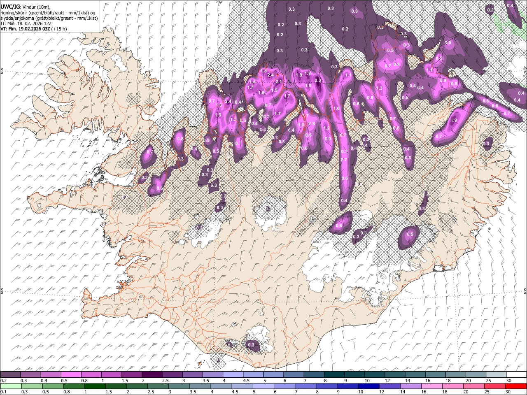Click the darkest purple swatch labeled 2
Screen dimensions: 527x395
pyautogui.click(x=152, y=375)
